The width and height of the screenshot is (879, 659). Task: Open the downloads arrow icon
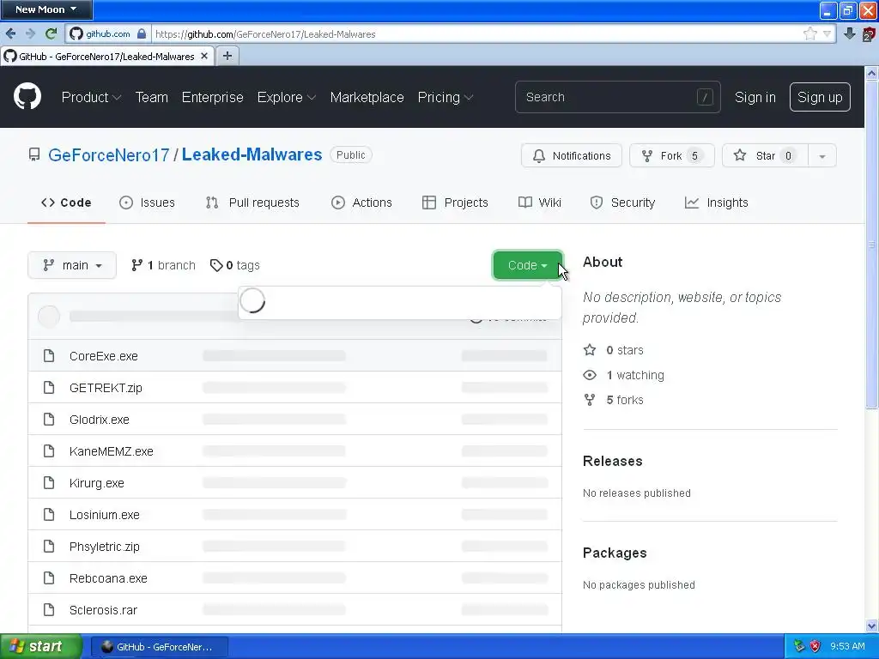coord(849,33)
